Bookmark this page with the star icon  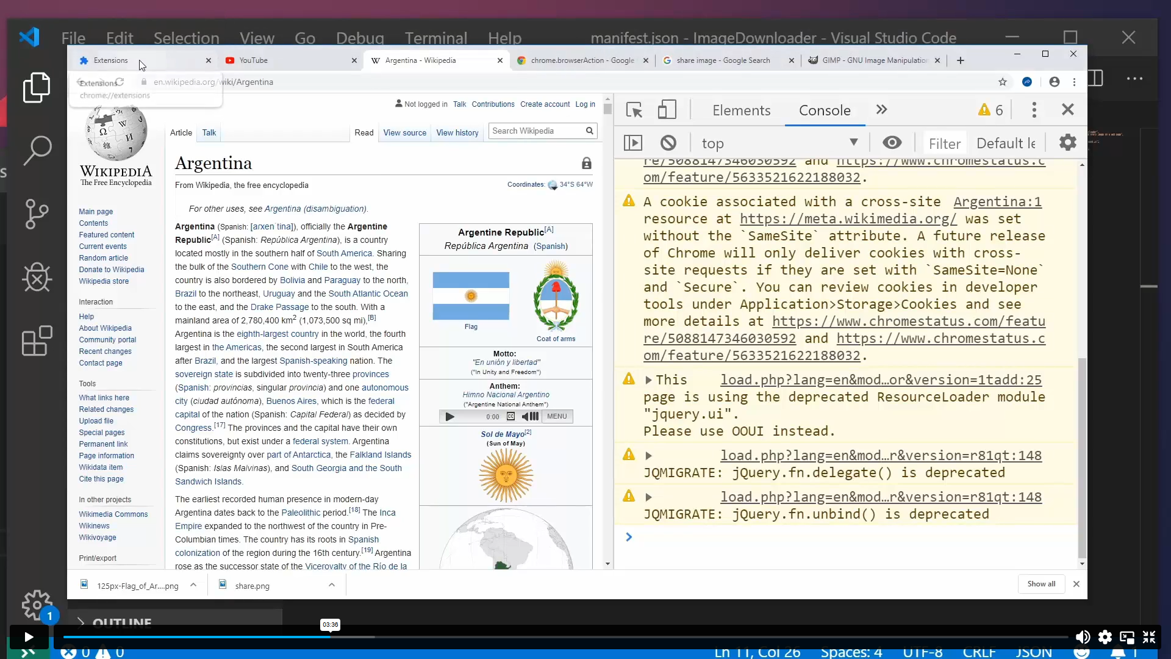point(1003,82)
